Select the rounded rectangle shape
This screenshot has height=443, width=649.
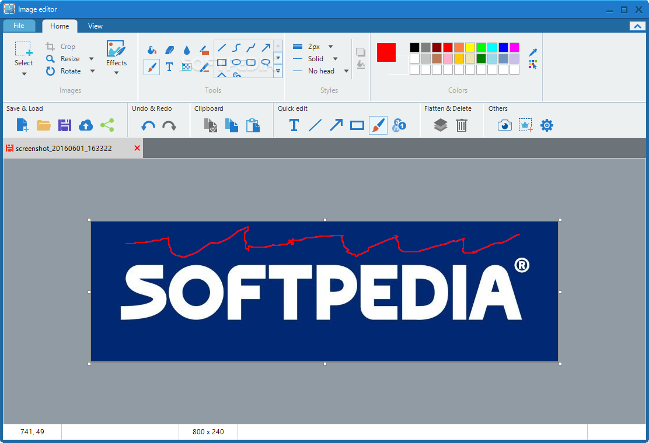click(x=251, y=62)
